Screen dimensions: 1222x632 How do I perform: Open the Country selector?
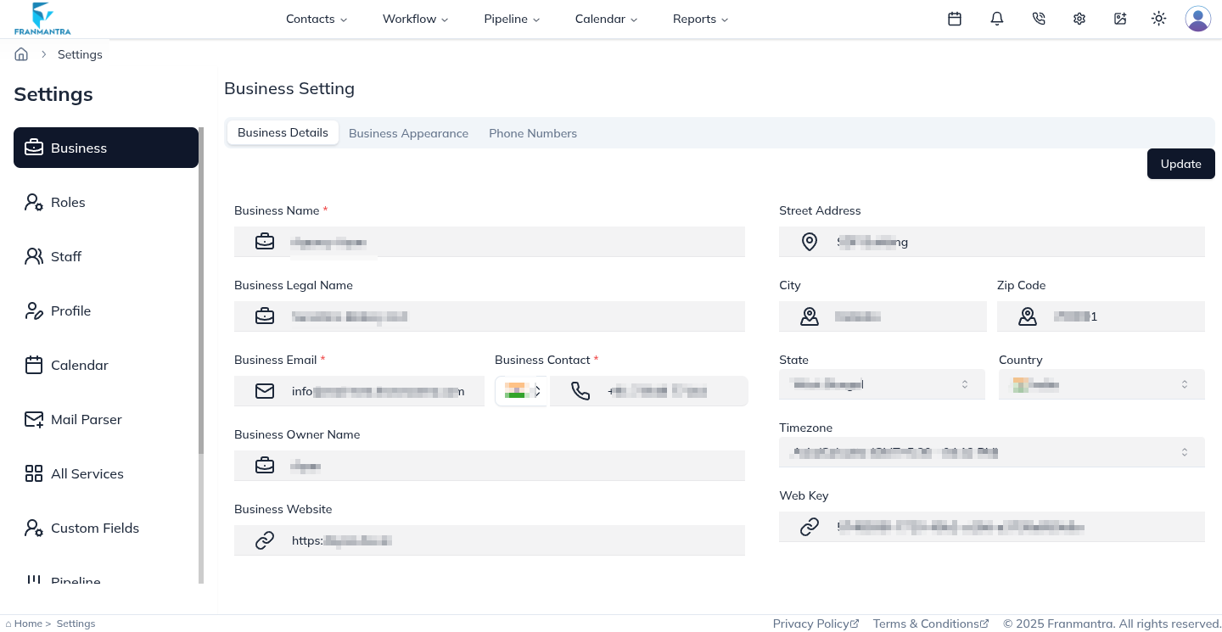(x=1101, y=383)
